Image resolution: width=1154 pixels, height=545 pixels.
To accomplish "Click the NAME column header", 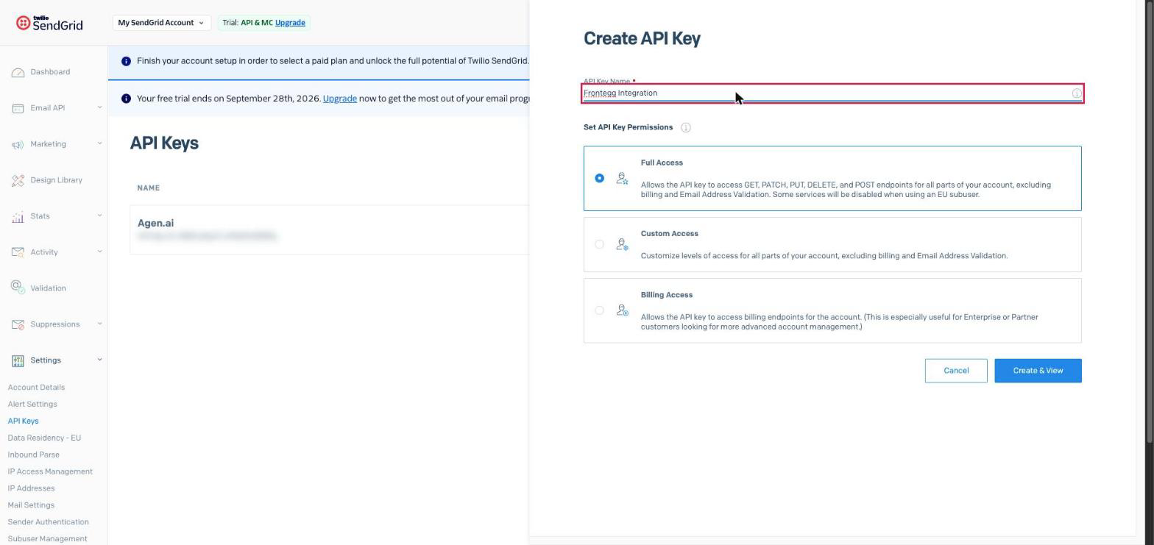I will 148,188.
